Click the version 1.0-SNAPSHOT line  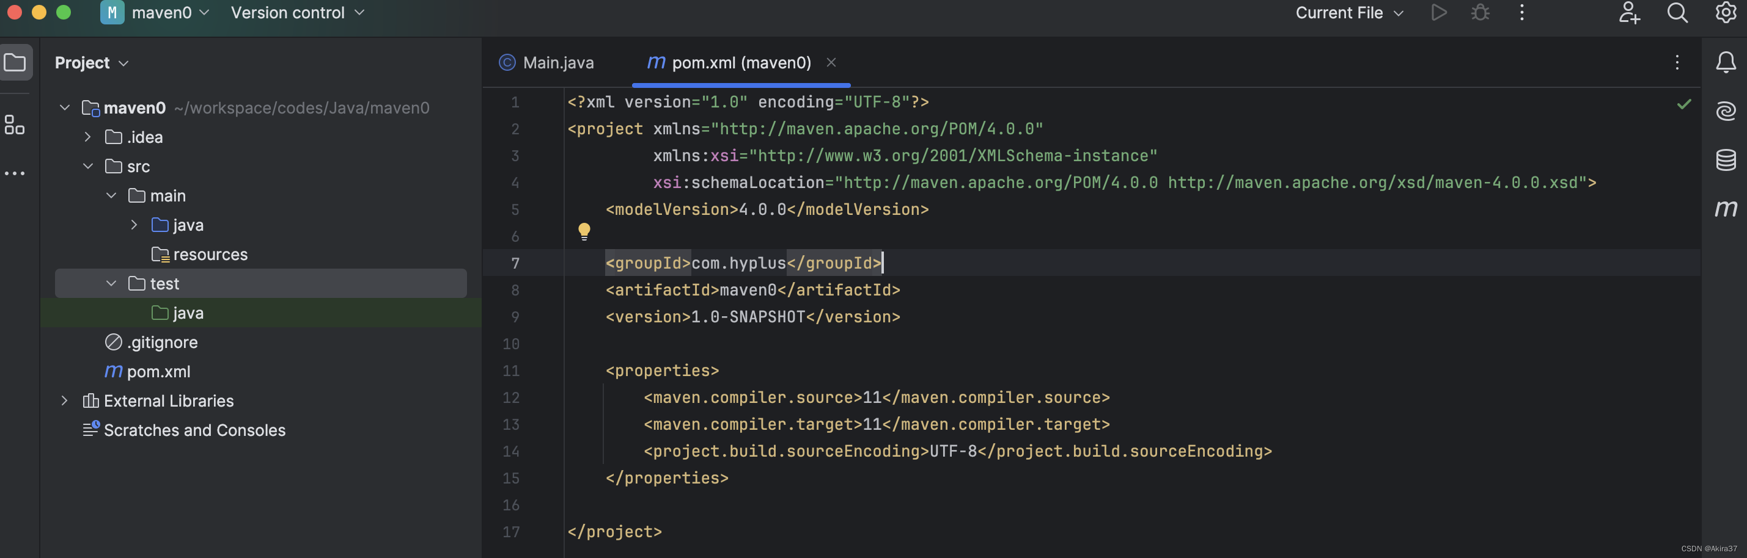[x=753, y=317]
